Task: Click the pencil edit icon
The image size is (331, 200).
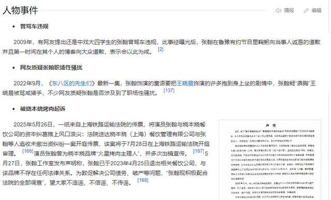Action: coord(306,10)
